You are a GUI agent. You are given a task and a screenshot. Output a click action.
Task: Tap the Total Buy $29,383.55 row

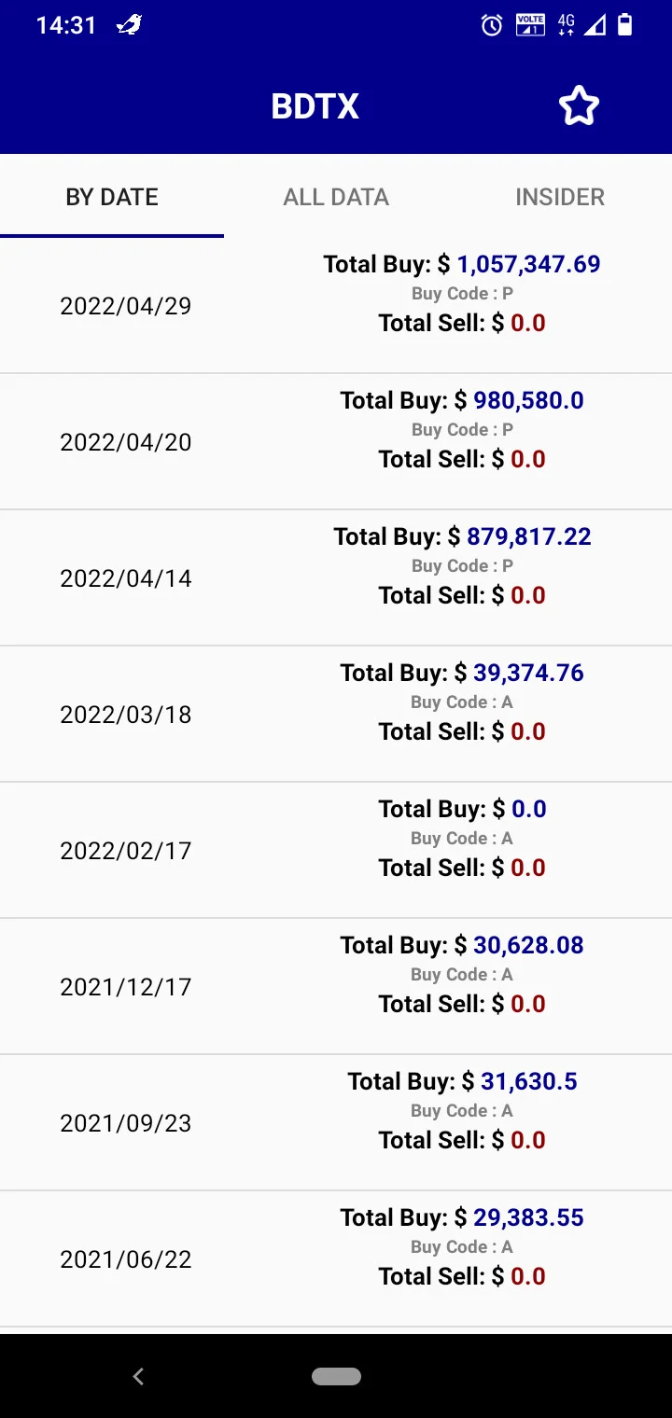[336, 1259]
